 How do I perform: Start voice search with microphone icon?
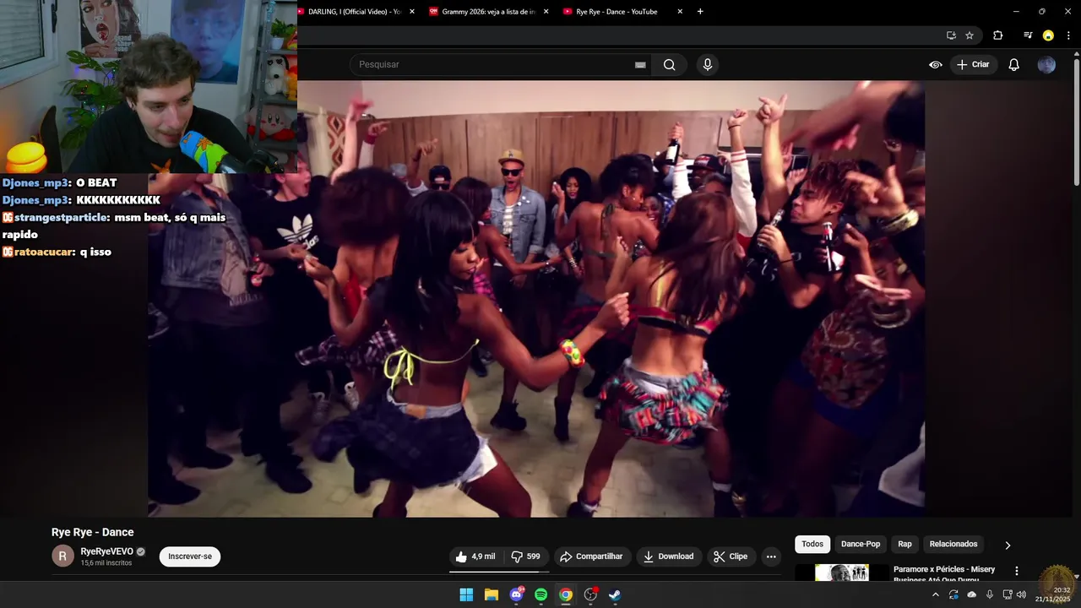tap(708, 65)
